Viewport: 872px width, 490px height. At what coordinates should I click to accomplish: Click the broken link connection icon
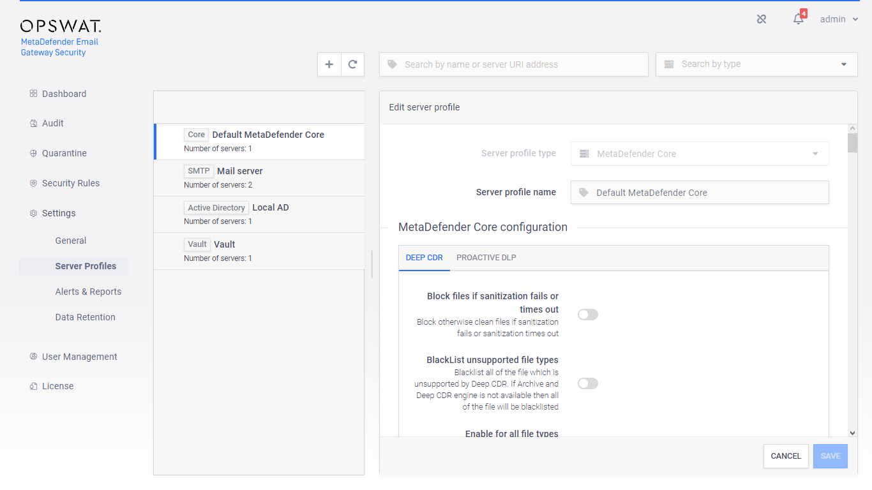pyautogui.click(x=762, y=19)
